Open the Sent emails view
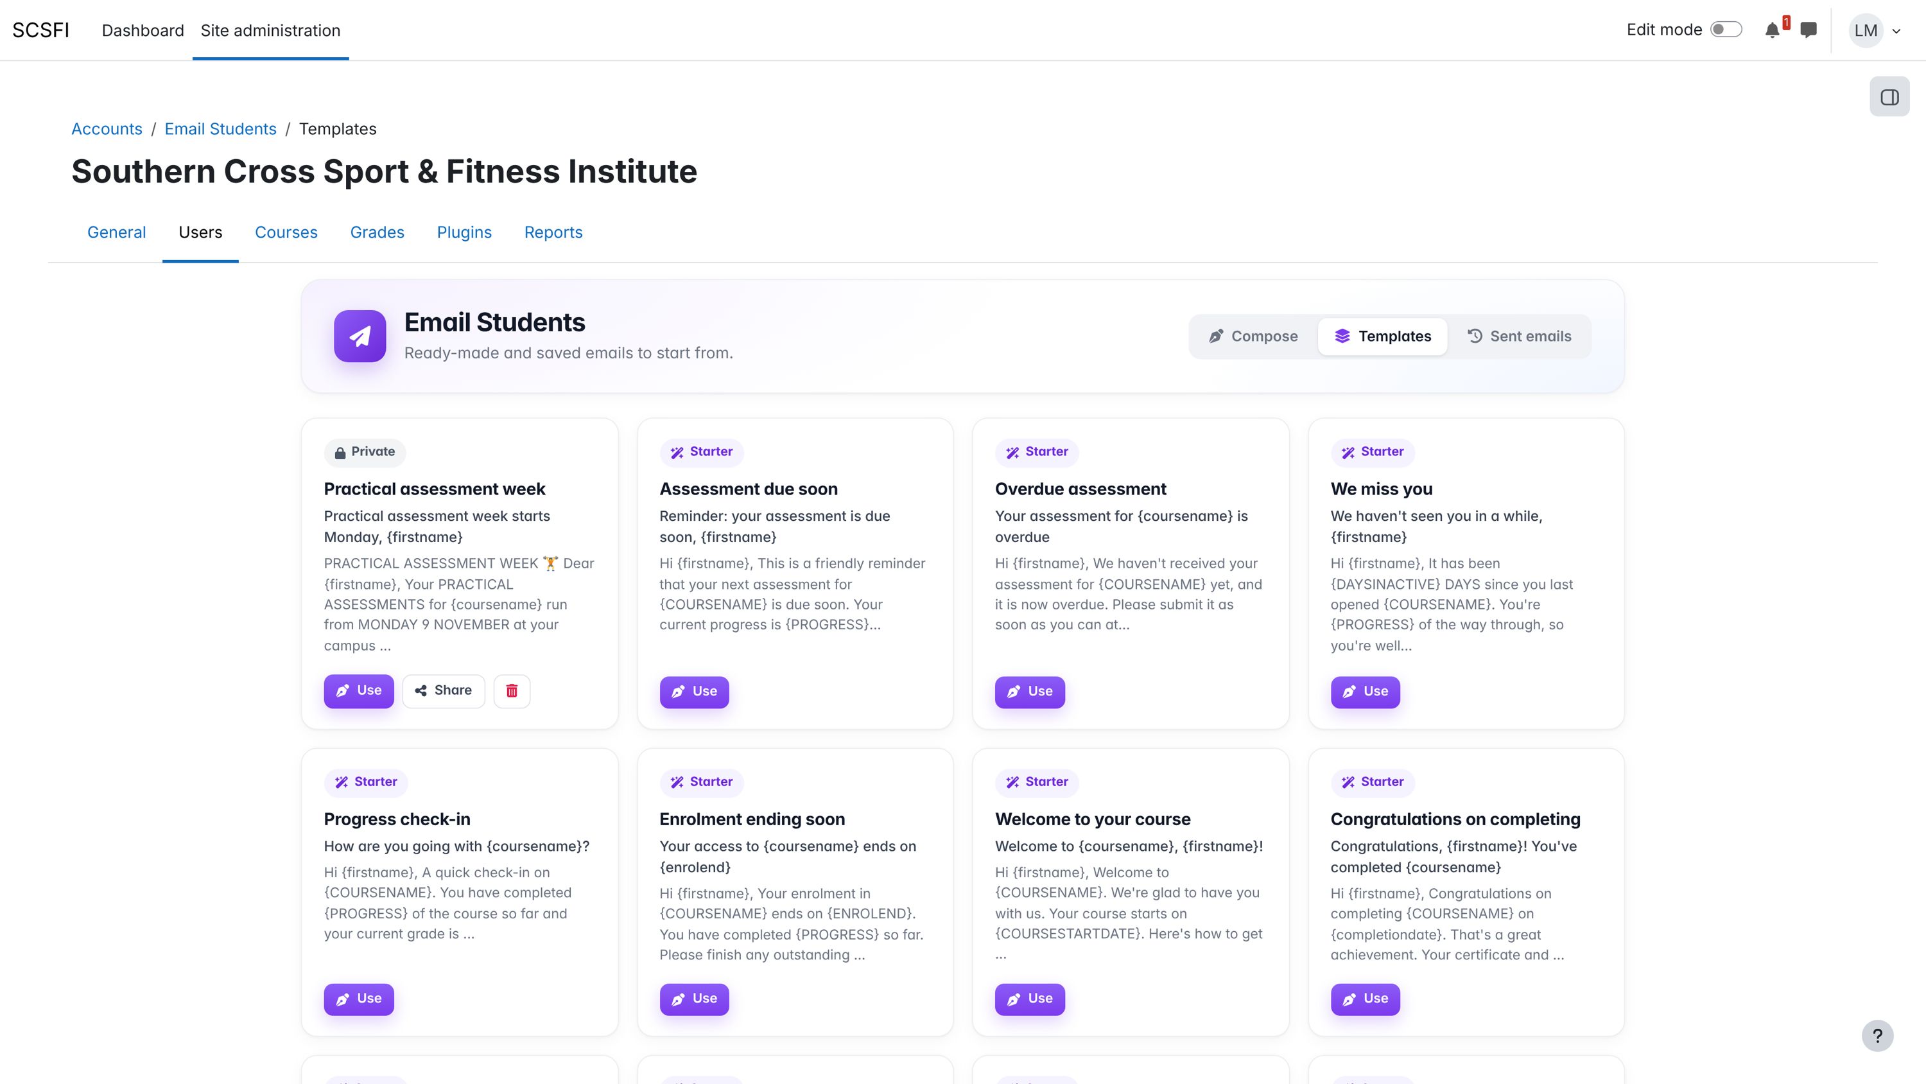 pos(1519,337)
